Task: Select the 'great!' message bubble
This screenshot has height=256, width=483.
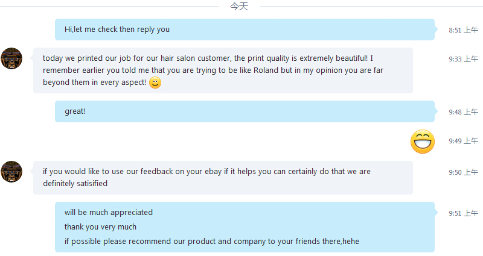Action: click(x=75, y=111)
